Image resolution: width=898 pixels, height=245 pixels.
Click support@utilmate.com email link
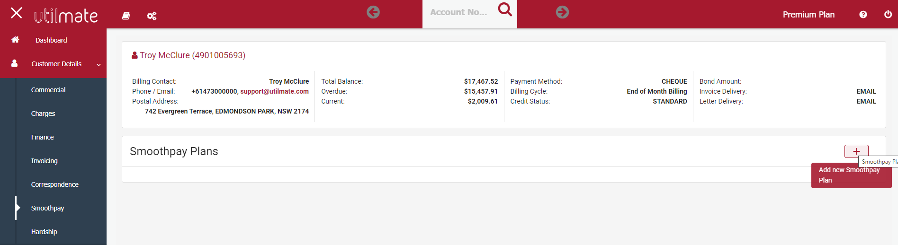[x=274, y=91]
